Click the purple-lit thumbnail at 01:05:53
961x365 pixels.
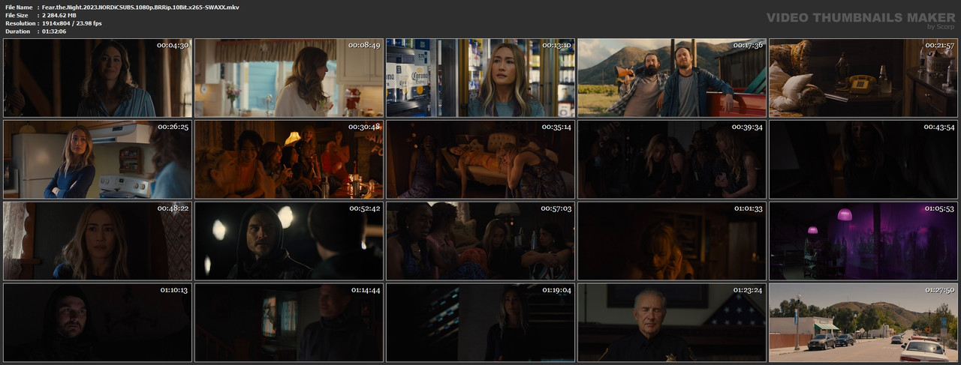pos(863,241)
